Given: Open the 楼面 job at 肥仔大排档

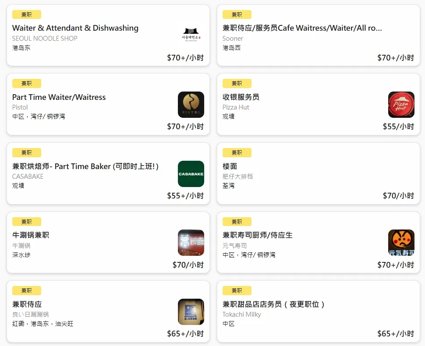Looking at the screenshot, I should pos(230,166).
